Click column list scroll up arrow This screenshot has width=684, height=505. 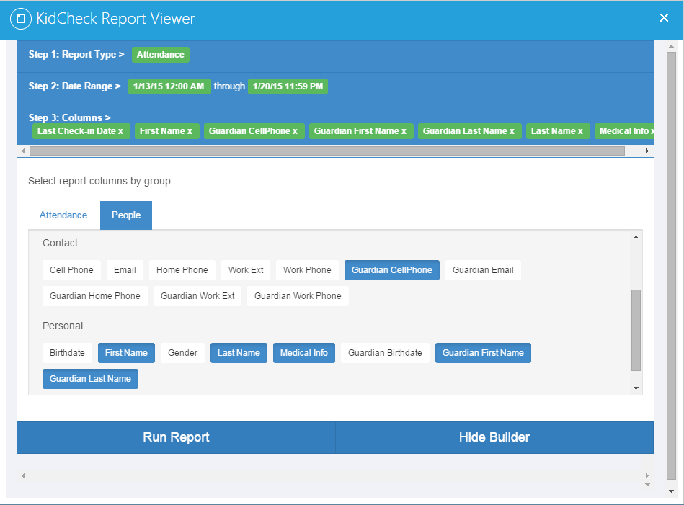click(x=636, y=237)
